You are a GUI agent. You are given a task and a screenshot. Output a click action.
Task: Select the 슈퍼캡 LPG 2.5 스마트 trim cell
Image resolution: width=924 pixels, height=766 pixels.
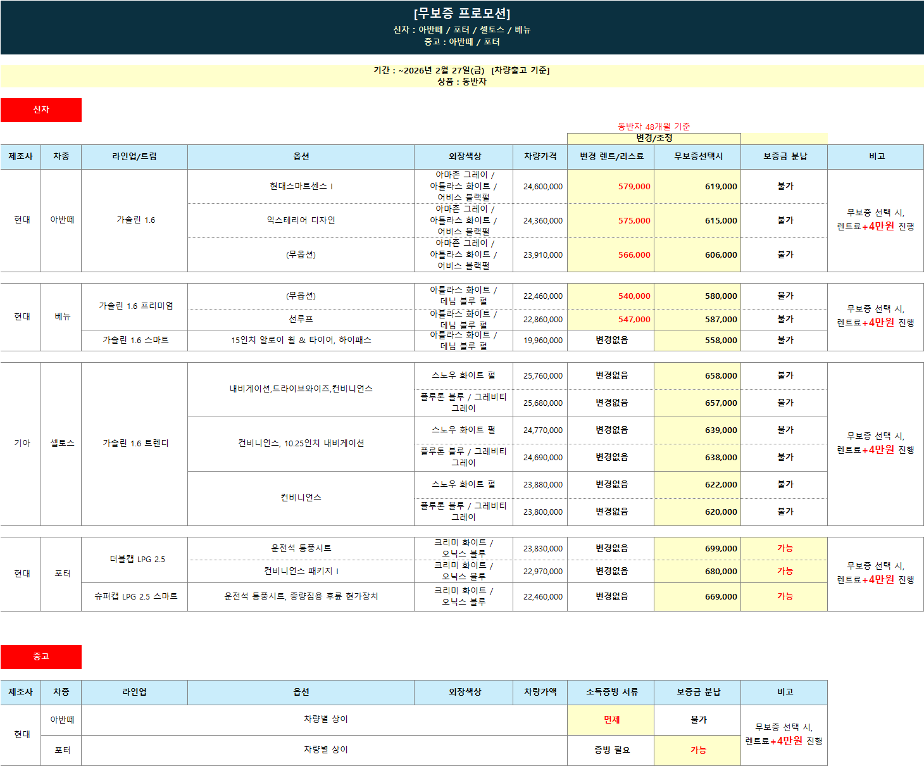pyautogui.click(x=135, y=596)
